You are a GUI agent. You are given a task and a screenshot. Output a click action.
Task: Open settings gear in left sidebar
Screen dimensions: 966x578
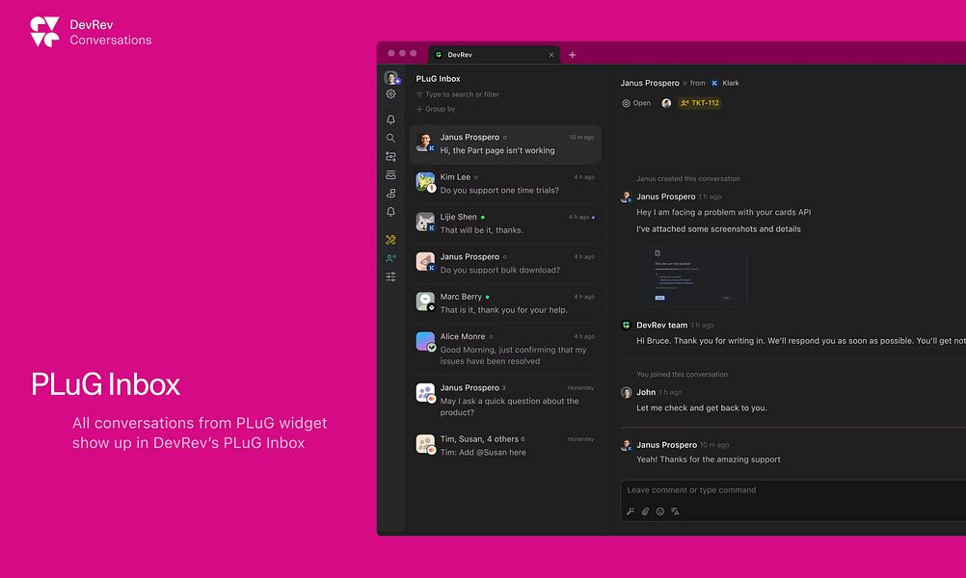click(390, 94)
